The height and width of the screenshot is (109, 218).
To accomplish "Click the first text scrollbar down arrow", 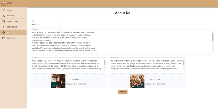I will [x=105, y=69].
